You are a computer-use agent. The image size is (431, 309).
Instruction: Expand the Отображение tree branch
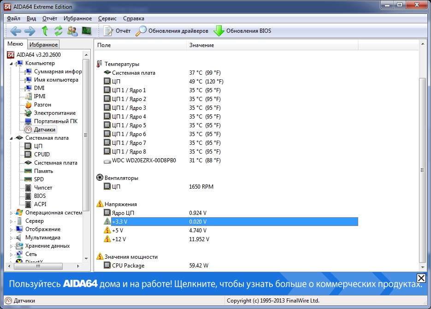tap(11, 230)
